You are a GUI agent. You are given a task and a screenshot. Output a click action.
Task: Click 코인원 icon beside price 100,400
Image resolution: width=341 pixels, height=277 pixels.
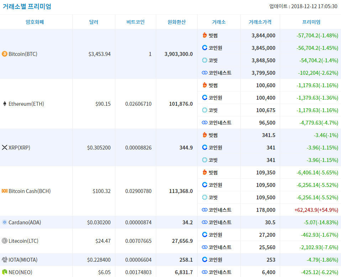[x=205, y=97]
